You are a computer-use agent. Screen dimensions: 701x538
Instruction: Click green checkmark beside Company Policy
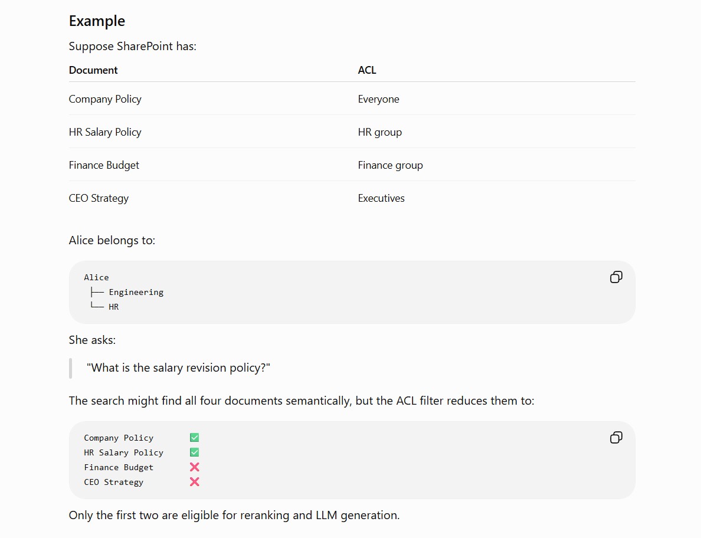click(x=195, y=438)
